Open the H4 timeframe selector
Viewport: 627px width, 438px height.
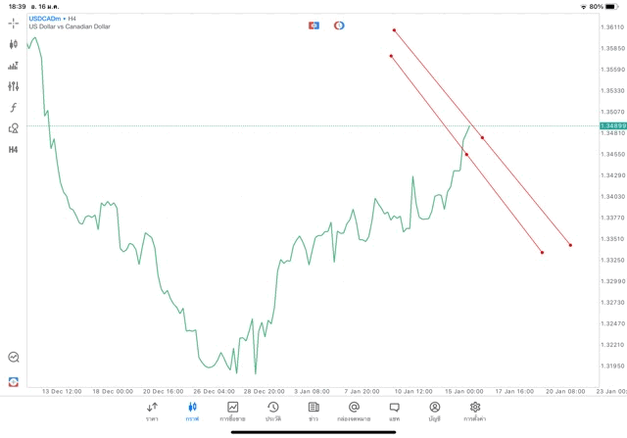13,149
